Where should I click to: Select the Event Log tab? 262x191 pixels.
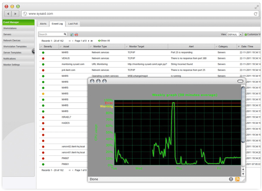[57, 24]
